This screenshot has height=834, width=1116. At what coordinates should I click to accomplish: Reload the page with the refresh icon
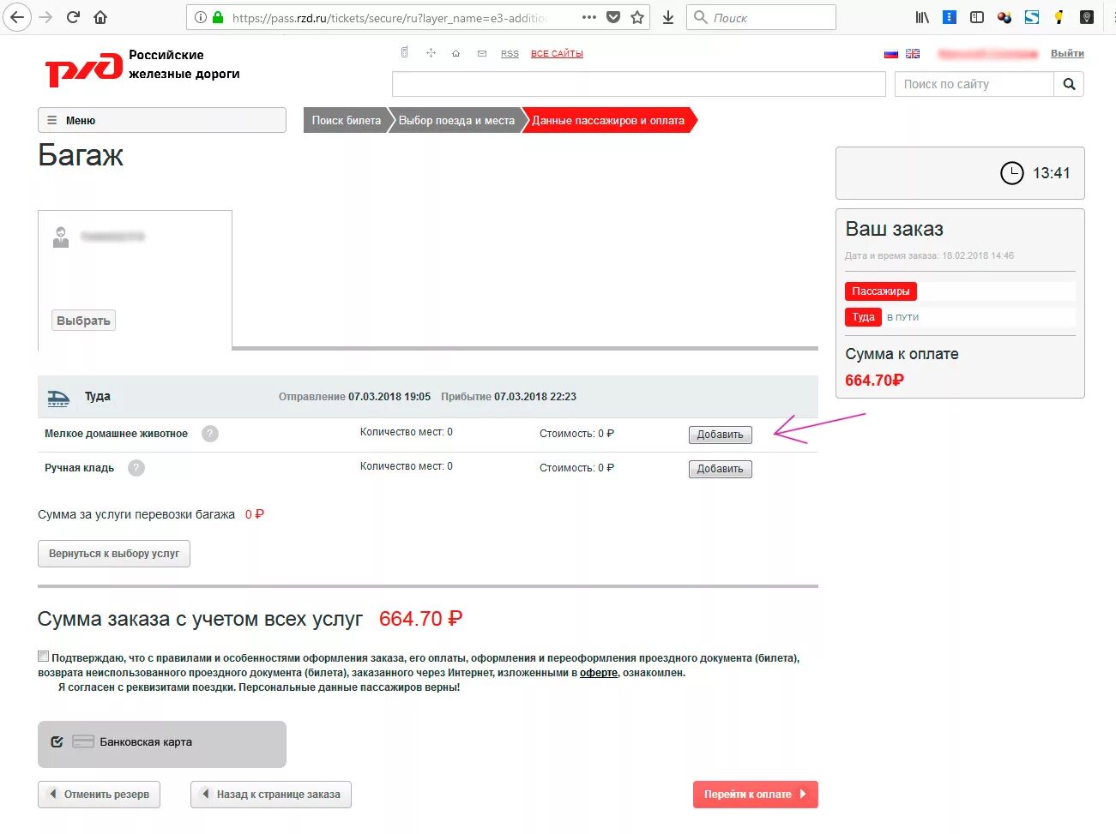(x=74, y=17)
